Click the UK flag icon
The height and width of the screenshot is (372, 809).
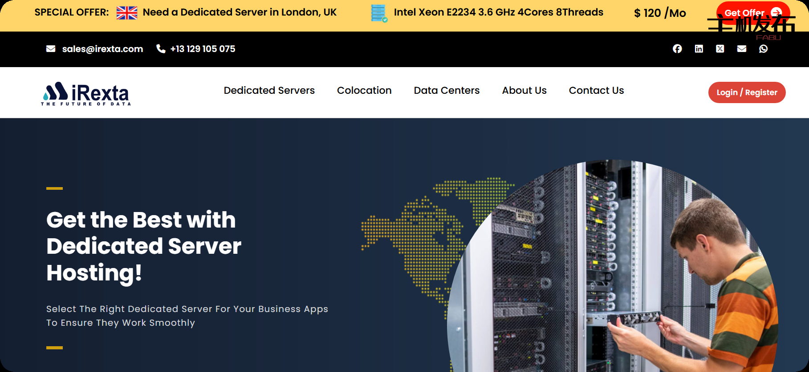[x=127, y=13]
